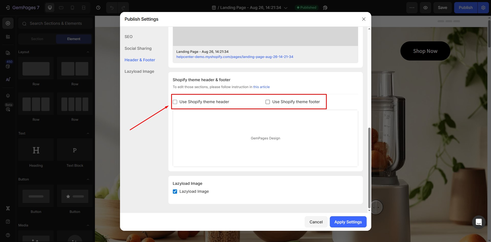Open the more options ellipsis menu
This screenshot has height=242, width=491.
[x=412, y=8]
